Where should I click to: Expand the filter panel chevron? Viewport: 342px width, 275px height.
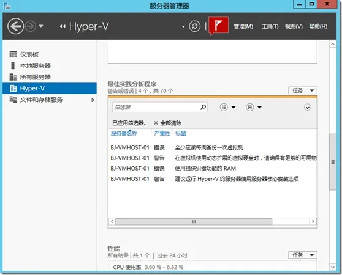[308, 107]
